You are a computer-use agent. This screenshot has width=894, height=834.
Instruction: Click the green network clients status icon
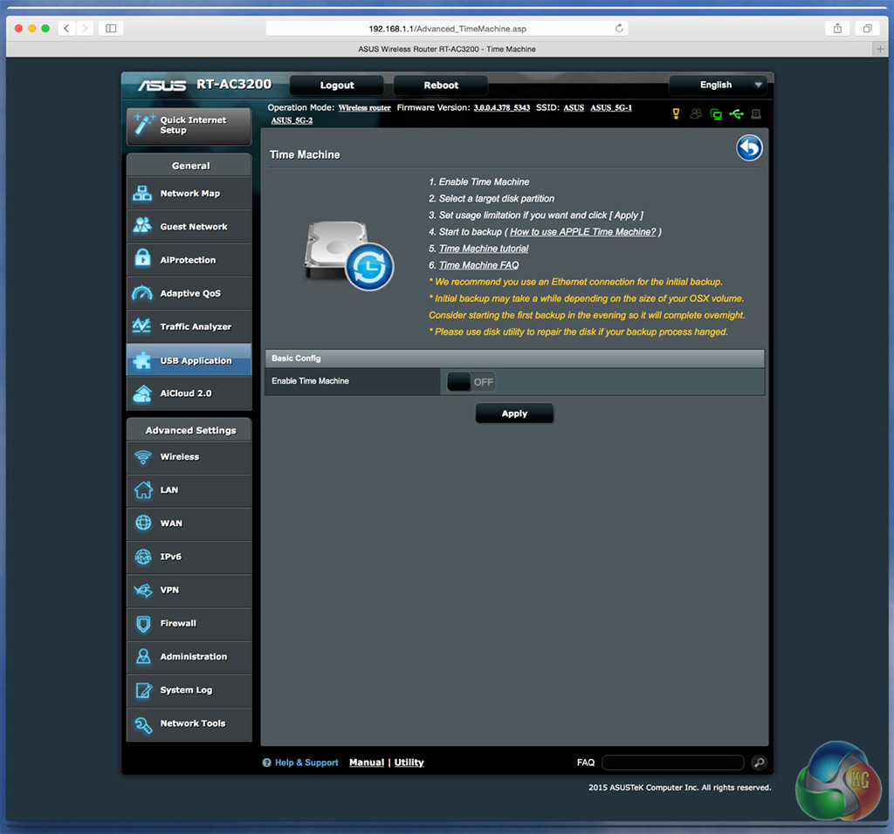716,114
